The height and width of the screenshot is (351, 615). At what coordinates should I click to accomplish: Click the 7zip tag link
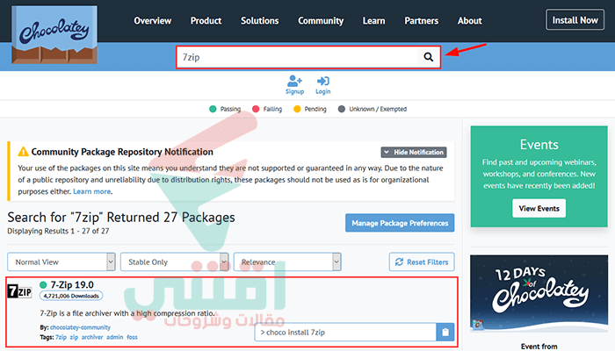[x=61, y=337]
